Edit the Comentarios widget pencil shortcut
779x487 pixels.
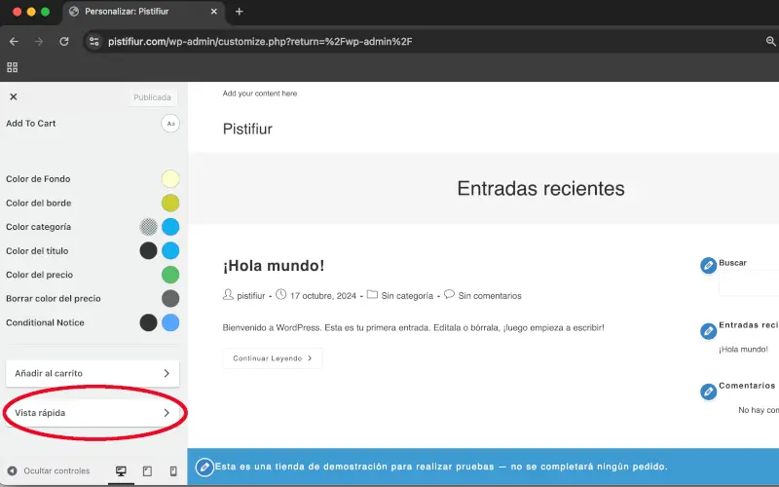[709, 392]
